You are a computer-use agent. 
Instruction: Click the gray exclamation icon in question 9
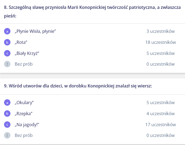(7, 135)
